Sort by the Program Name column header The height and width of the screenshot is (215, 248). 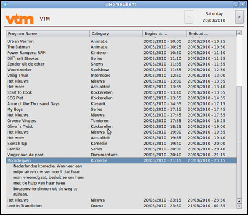(48, 34)
